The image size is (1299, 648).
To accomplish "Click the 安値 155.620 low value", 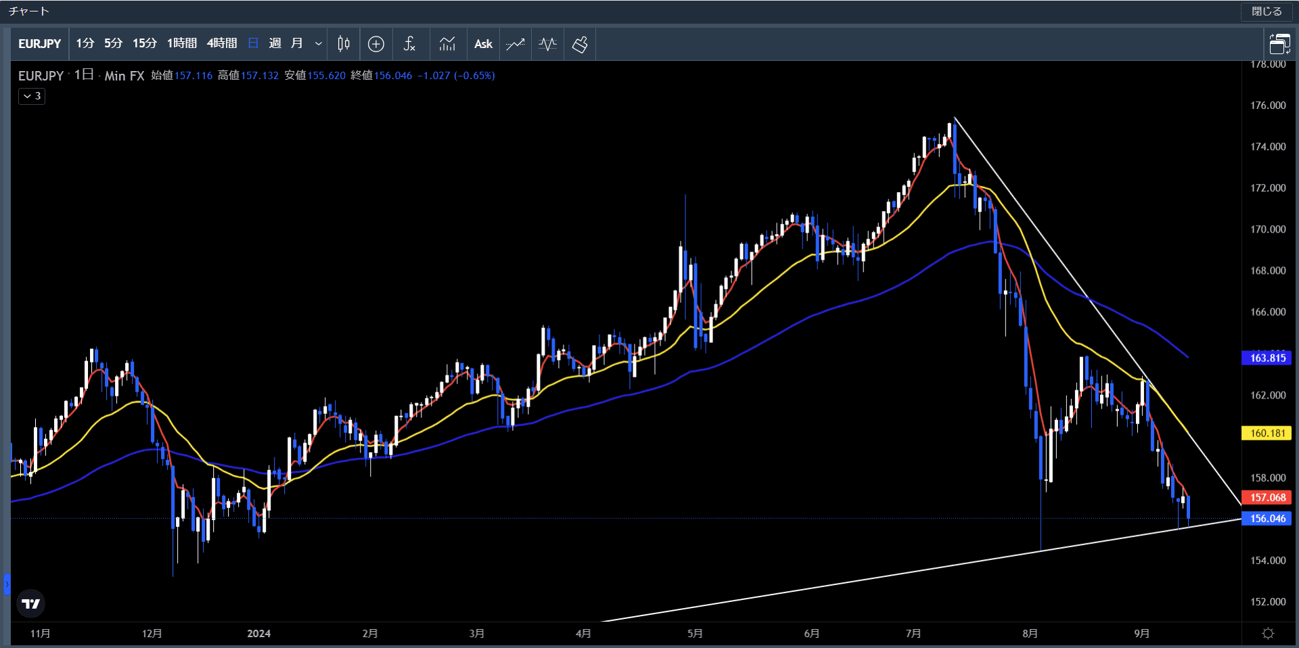I will (x=315, y=76).
